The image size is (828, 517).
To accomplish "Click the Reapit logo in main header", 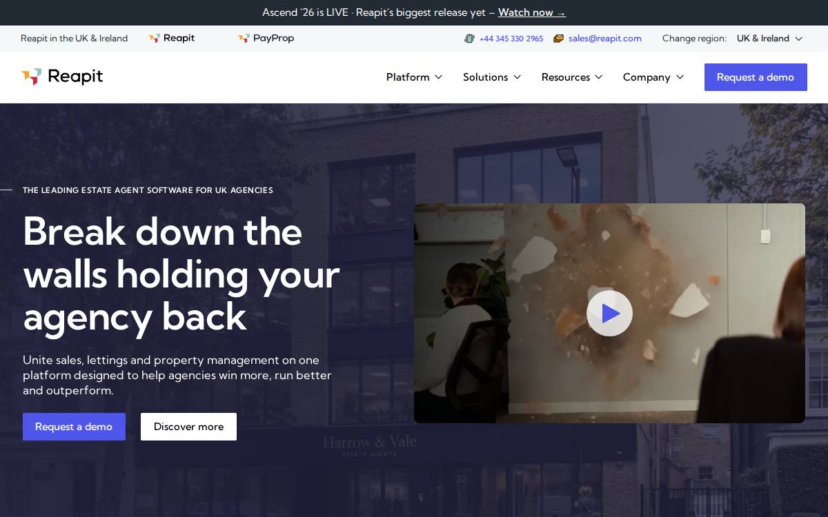I will [x=62, y=77].
